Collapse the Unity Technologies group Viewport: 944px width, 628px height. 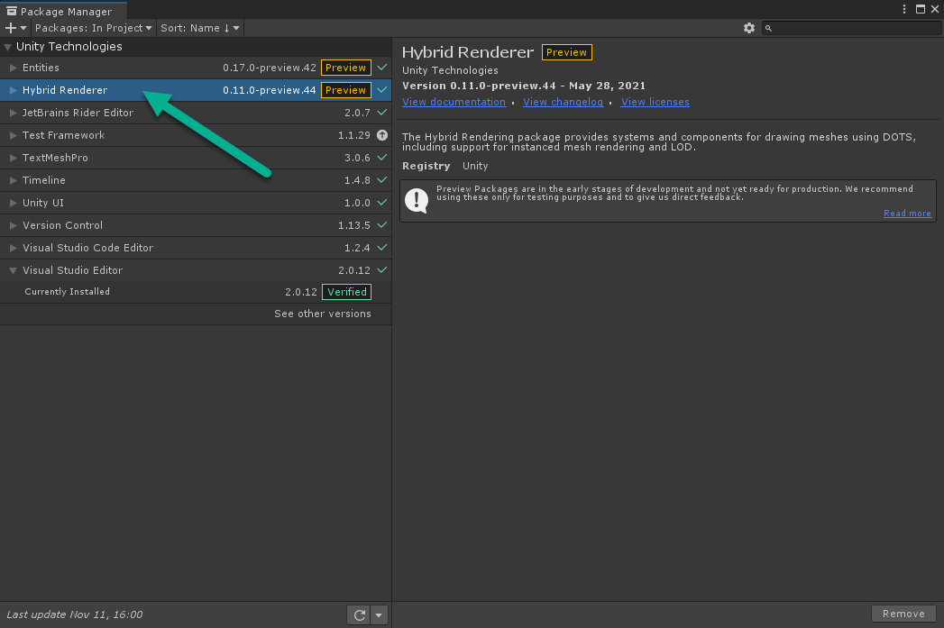(x=8, y=47)
